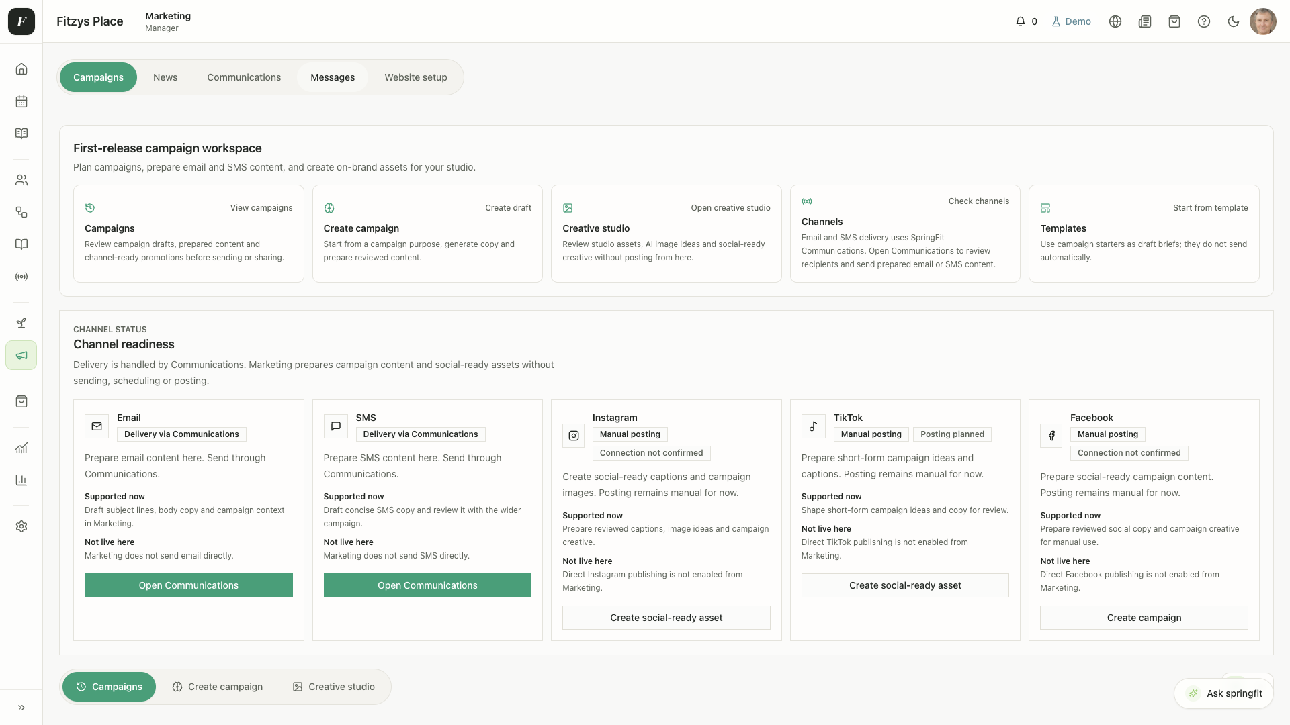
Task: Open the Home icon in sidebar
Action: (x=21, y=69)
